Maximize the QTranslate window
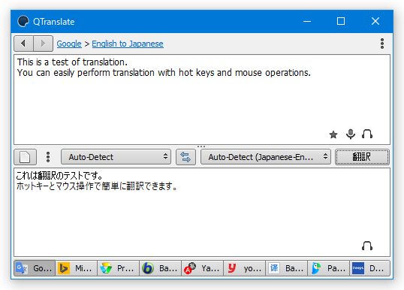Image resolution: width=404 pixels, height=290 pixels. coord(341,21)
